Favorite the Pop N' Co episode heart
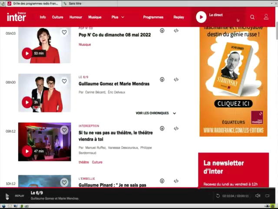The width and height of the screenshot is (278, 209). click(x=64, y=32)
